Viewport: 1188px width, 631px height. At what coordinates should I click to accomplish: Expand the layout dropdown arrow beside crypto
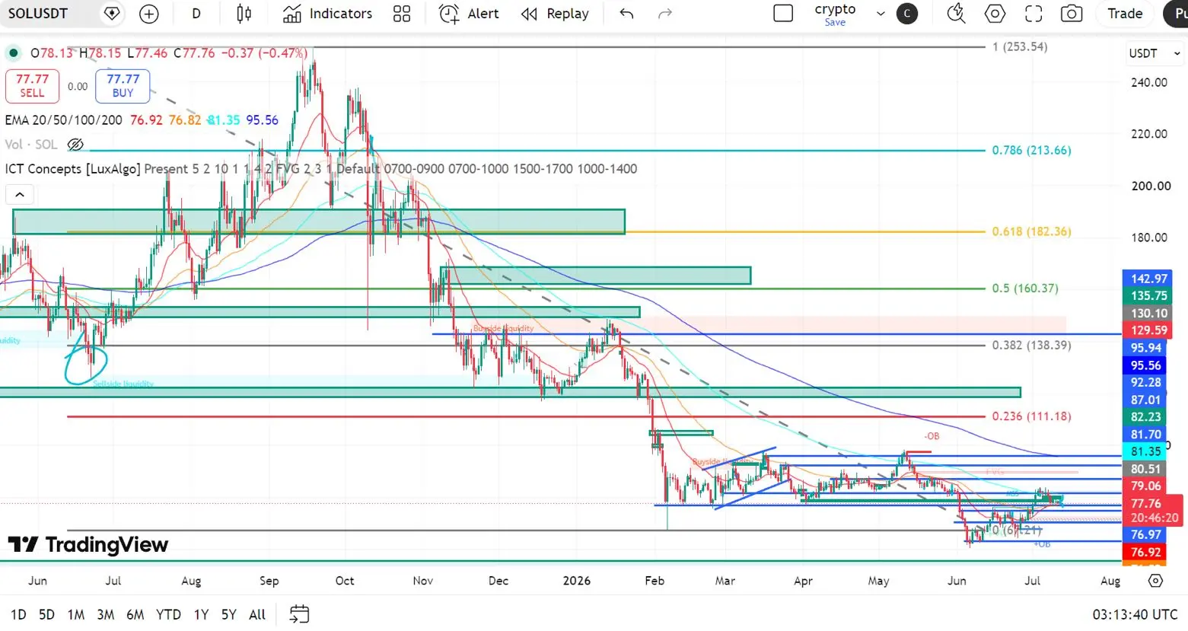pos(881,14)
